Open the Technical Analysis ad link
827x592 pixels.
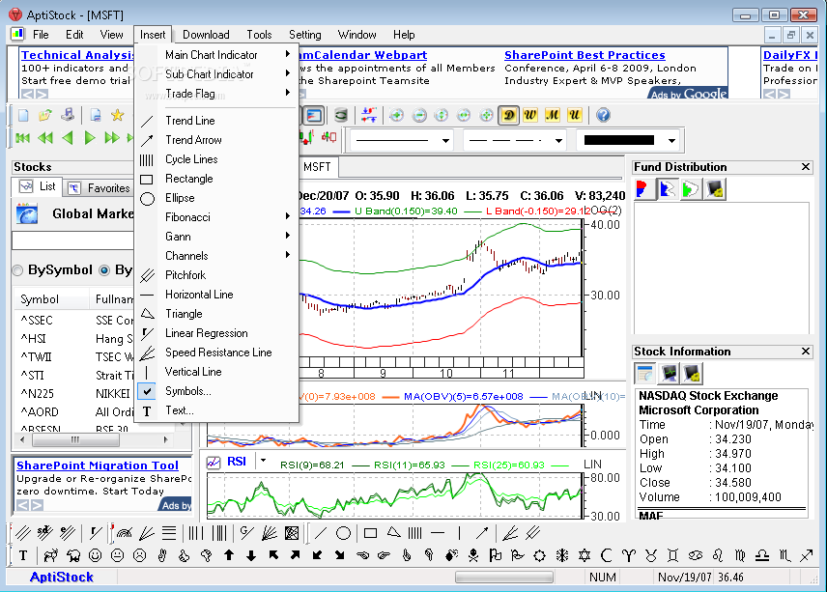point(77,55)
